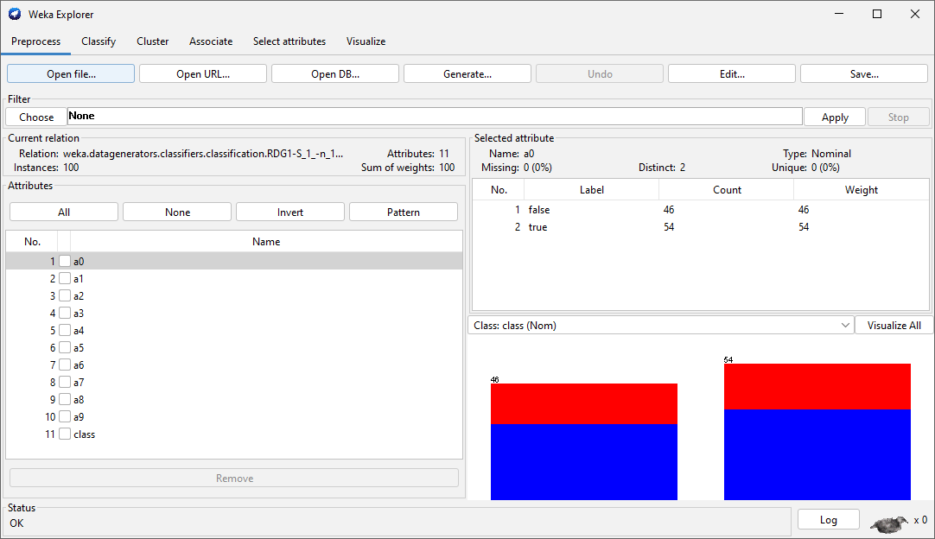
Task: Open the Class: class (Nom) dropdown
Action: click(x=660, y=326)
